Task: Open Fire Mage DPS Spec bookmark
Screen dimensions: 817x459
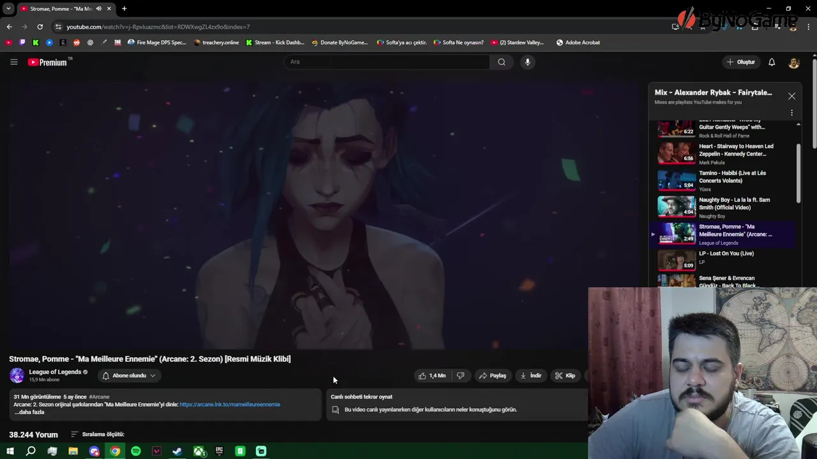Action: (157, 43)
